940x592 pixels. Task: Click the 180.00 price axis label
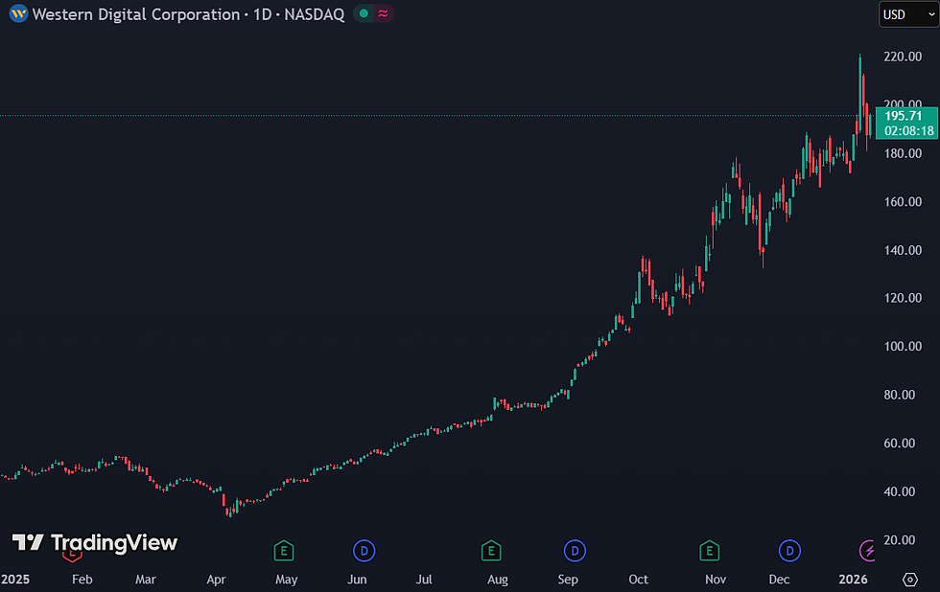[x=903, y=153]
